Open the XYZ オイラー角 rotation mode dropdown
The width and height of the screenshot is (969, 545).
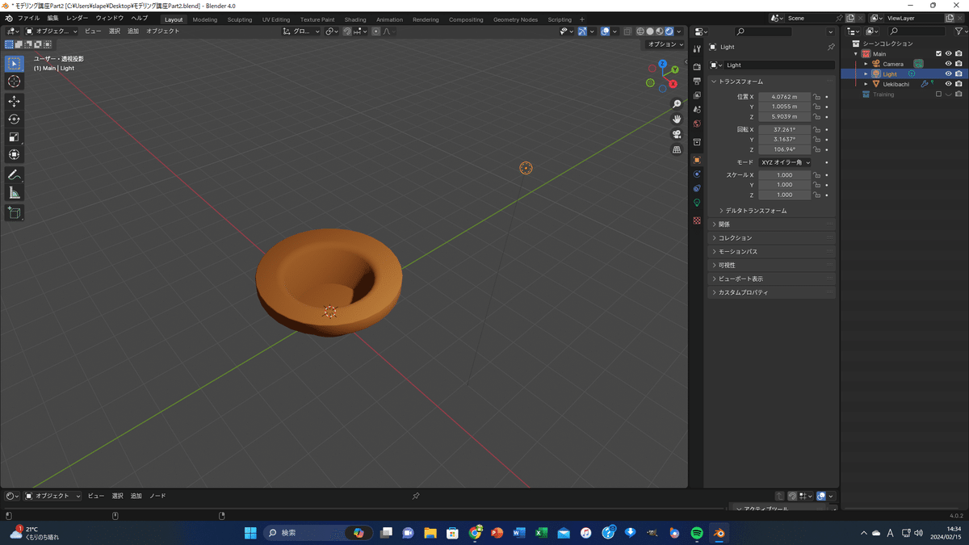pyautogui.click(x=785, y=162)
